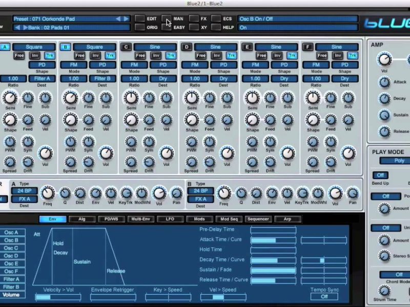Open oscillator C FM Mode dropdown
410x307 pixels.
134,65
